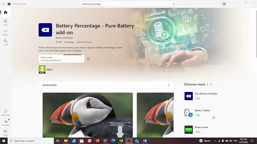Click the Result item in taskbar
This screenshot has height=144, width=257.
(x=205, y=141)
